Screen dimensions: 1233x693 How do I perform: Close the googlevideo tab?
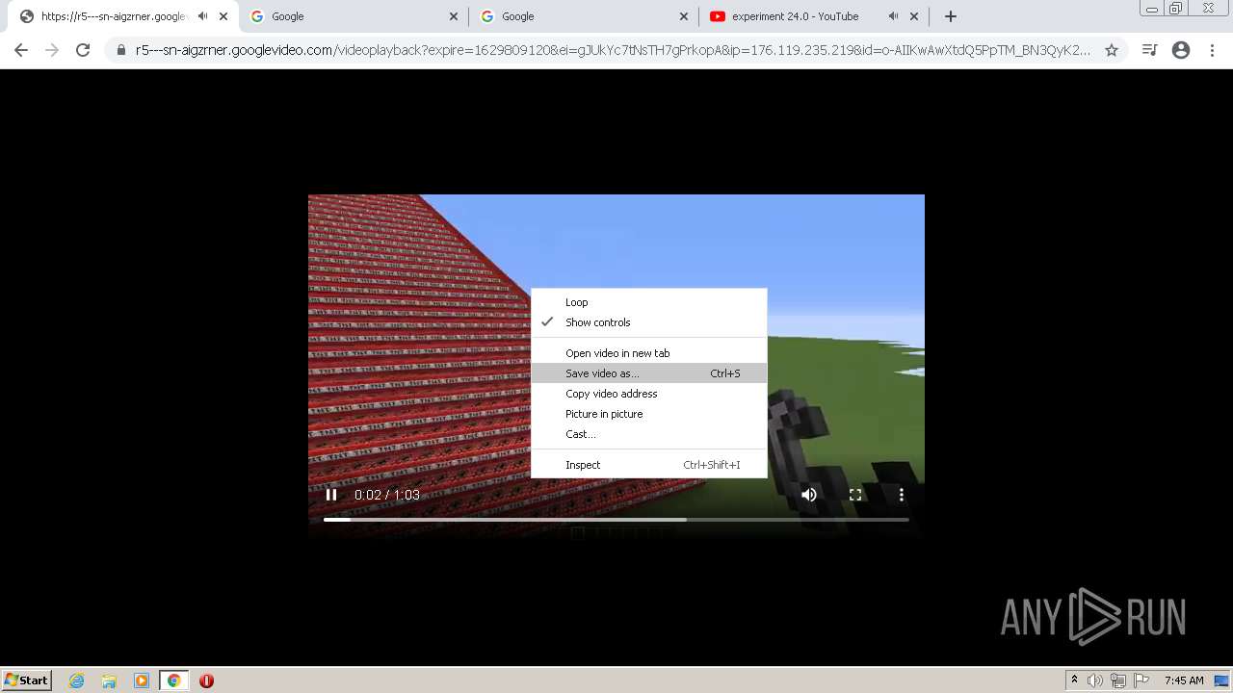click(223, 16)
